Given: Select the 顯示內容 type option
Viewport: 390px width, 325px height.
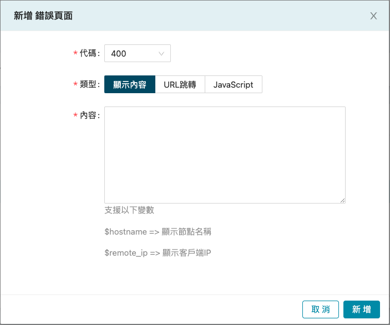Looking at the screenshot, I should click(x=130, y=85).
